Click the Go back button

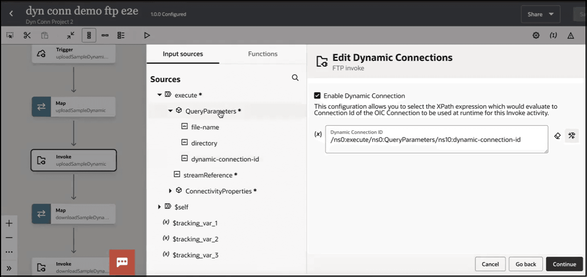(x=526, y=264)
